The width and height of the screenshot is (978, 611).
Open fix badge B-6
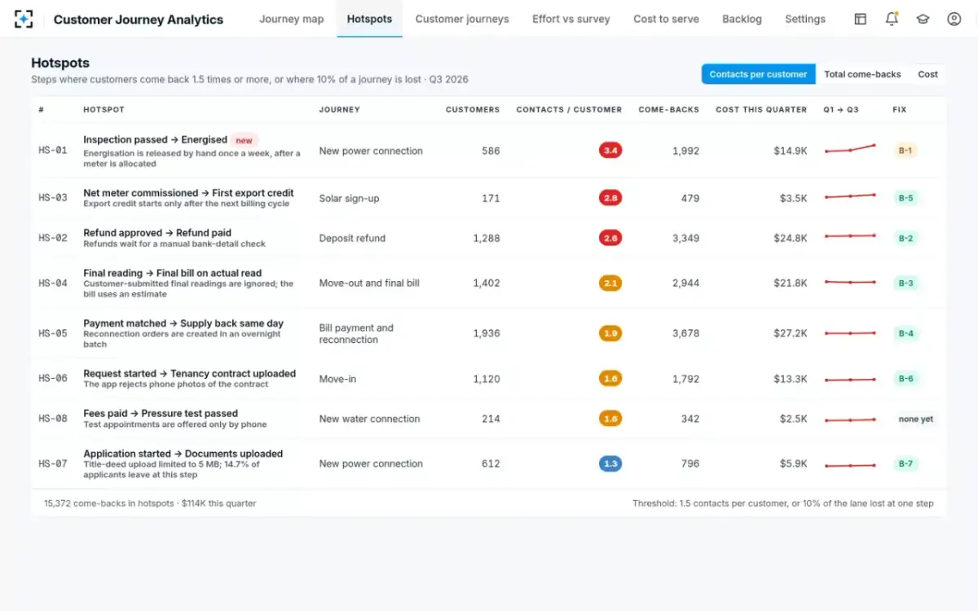[905, 379]
